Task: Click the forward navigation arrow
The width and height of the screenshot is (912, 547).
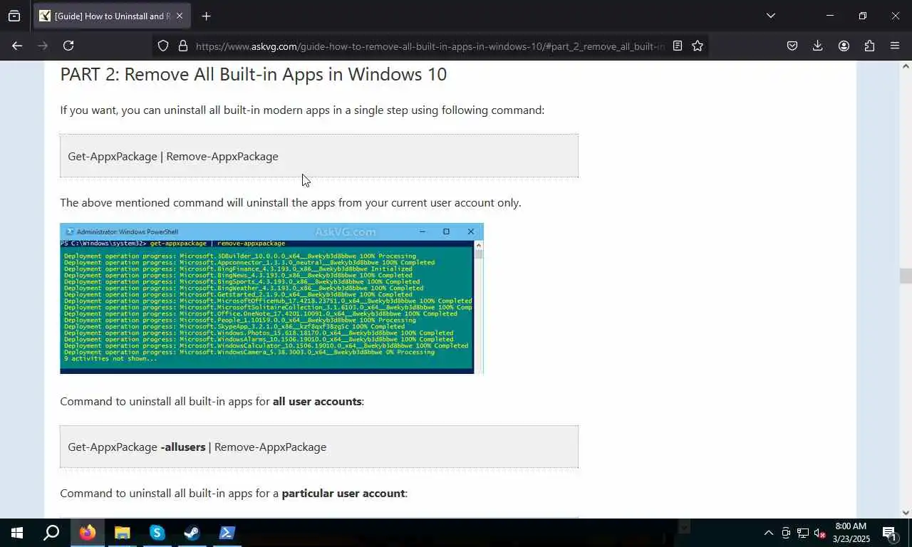Action: (x=43, y=46)
